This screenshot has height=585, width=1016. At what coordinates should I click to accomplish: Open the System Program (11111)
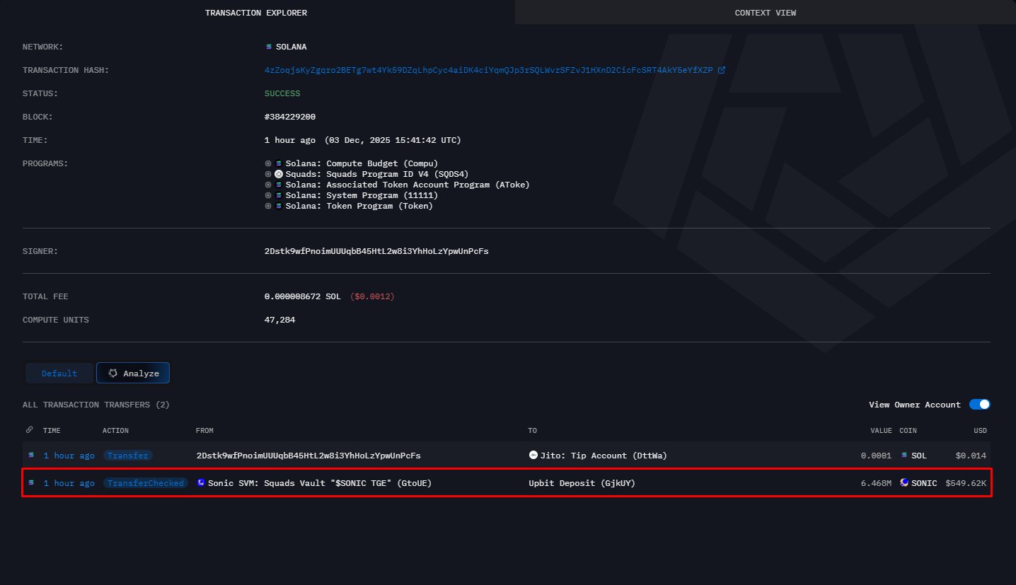[362, 195]
